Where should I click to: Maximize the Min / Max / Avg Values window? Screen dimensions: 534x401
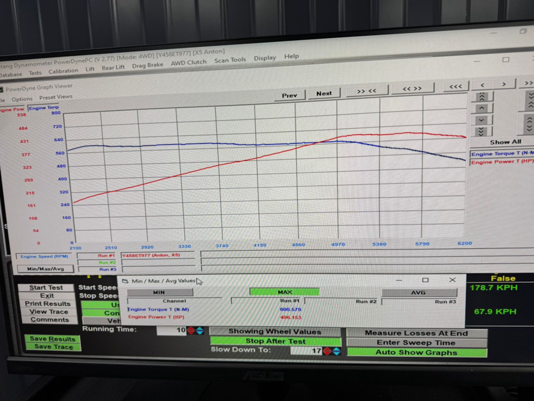coord(426,280)
